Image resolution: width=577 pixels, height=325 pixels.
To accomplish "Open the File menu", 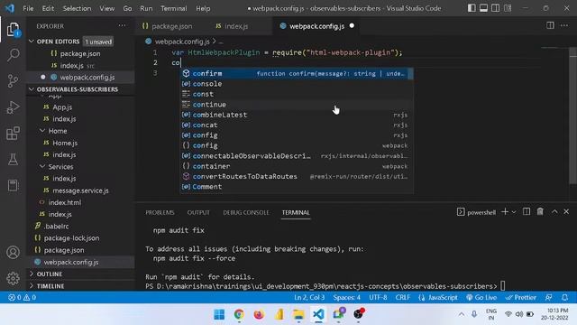I will click(28, 8).
